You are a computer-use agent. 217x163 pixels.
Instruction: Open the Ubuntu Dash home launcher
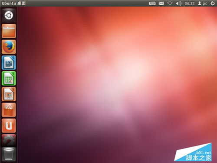click(x=9, y=15)
